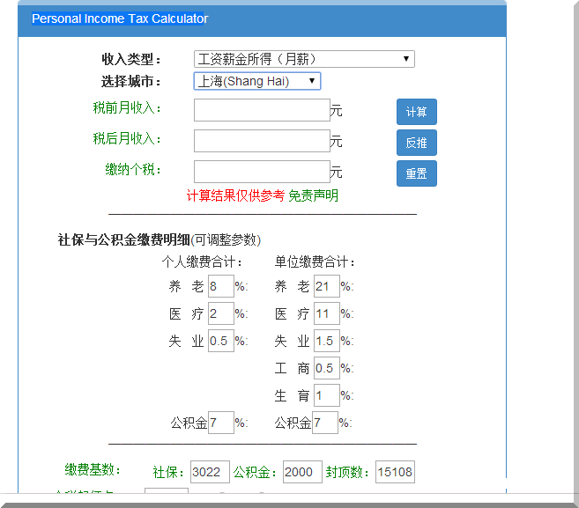Open the 免责声明 disclaimer link
Viewport: 579px width, 508px height.
pyautogui.click(x=313, y=195)
